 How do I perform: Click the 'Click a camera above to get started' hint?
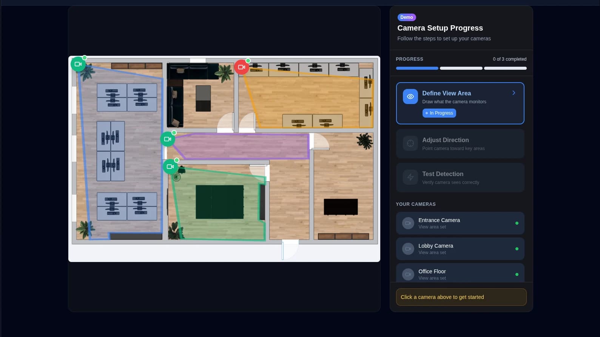[461, 297]
